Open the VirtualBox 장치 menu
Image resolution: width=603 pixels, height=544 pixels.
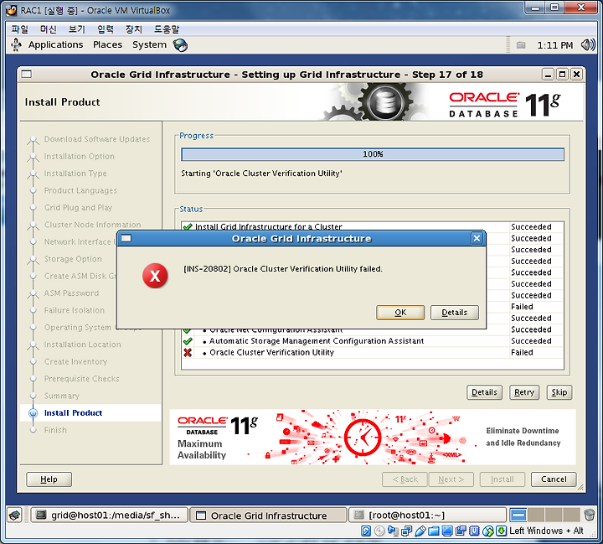[133, 29]
